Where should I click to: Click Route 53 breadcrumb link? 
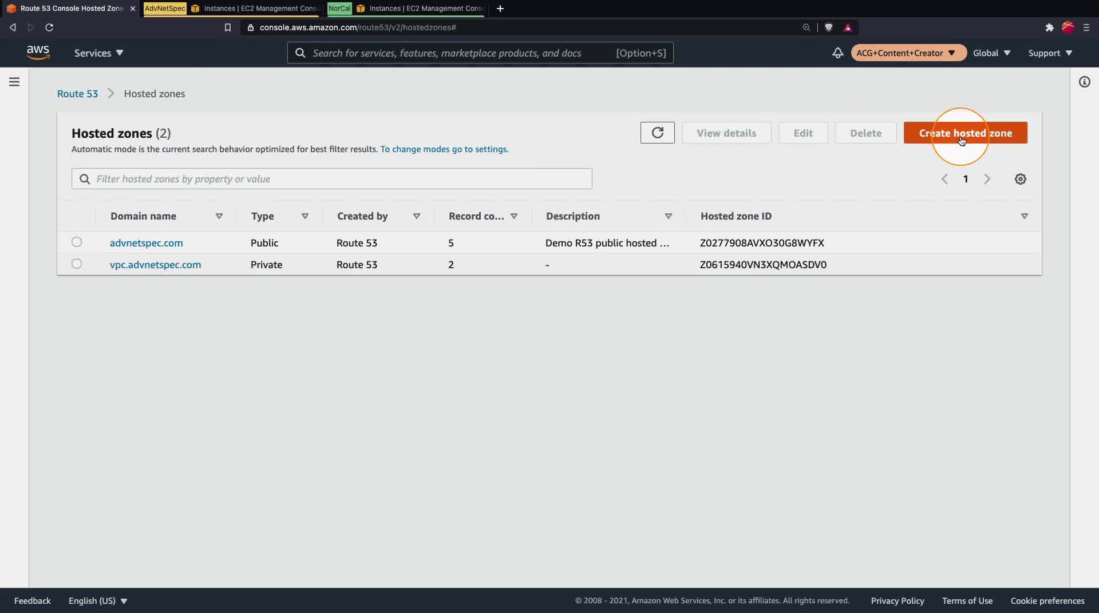pos(77,93)
